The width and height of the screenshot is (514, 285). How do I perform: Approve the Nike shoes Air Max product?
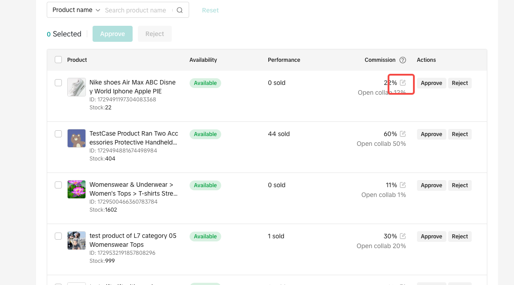click(431, 83)
